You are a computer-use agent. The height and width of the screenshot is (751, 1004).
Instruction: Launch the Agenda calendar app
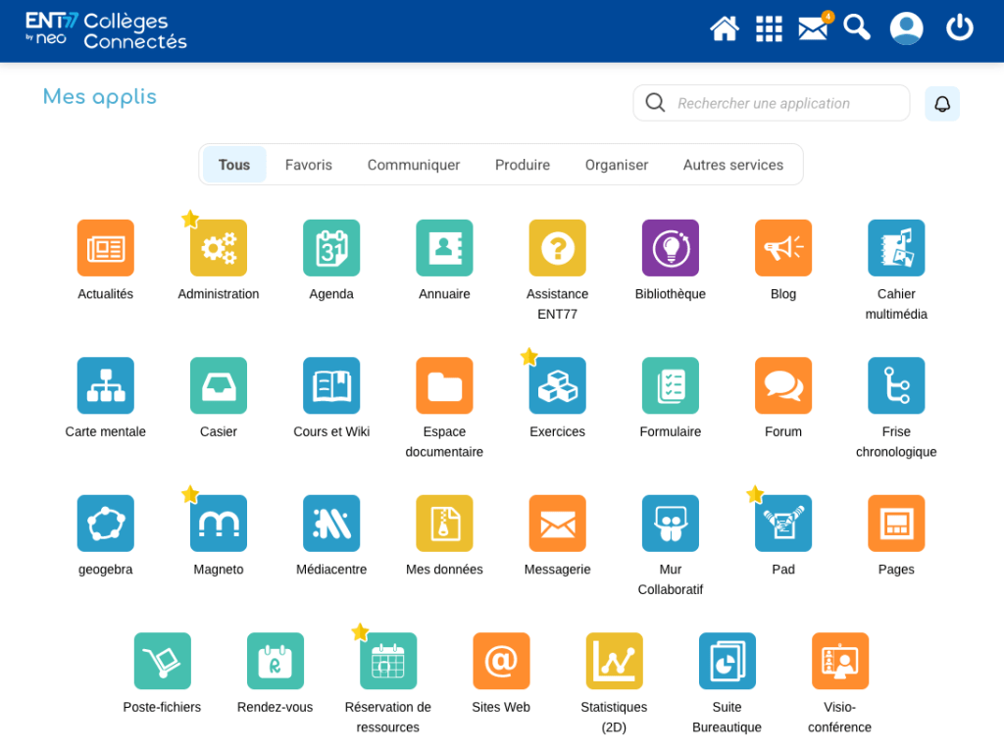pos(331,248)
